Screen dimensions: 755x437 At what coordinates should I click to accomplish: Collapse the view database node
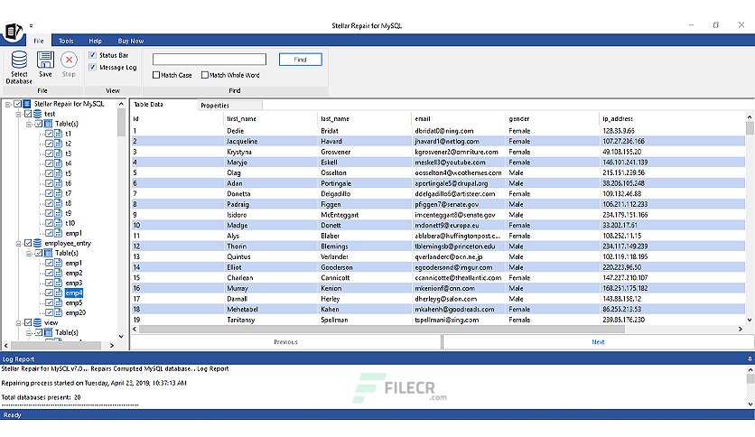point(18,323)
